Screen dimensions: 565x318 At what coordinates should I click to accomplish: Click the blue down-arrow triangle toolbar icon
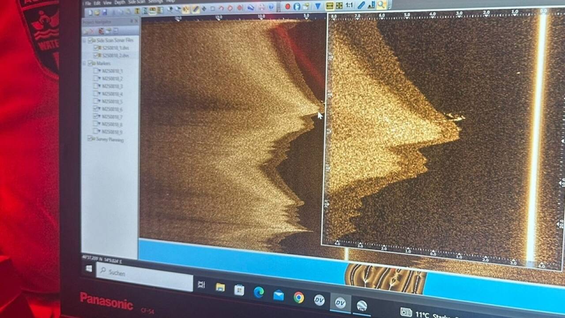317,6
